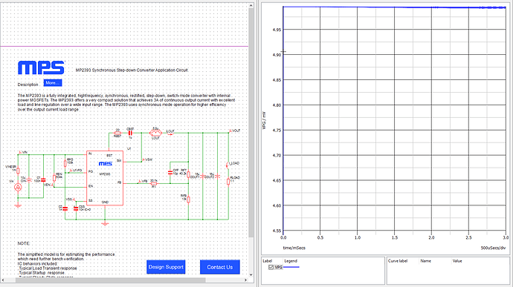Click the Contact Us button
The height and width of the screenshot is (287, 513).
220,267
